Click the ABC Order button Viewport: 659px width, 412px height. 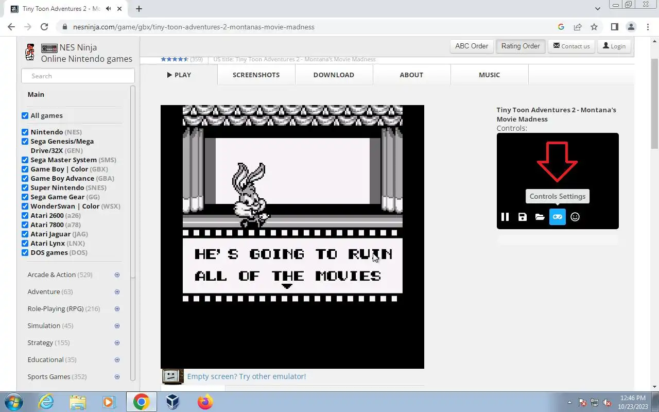[472, 46]
